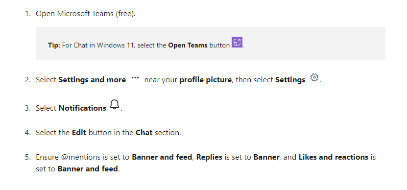This screenshot has height=190, width=407.
Task: Click the Settings gear icon
Action: click(x=314, y=77)
